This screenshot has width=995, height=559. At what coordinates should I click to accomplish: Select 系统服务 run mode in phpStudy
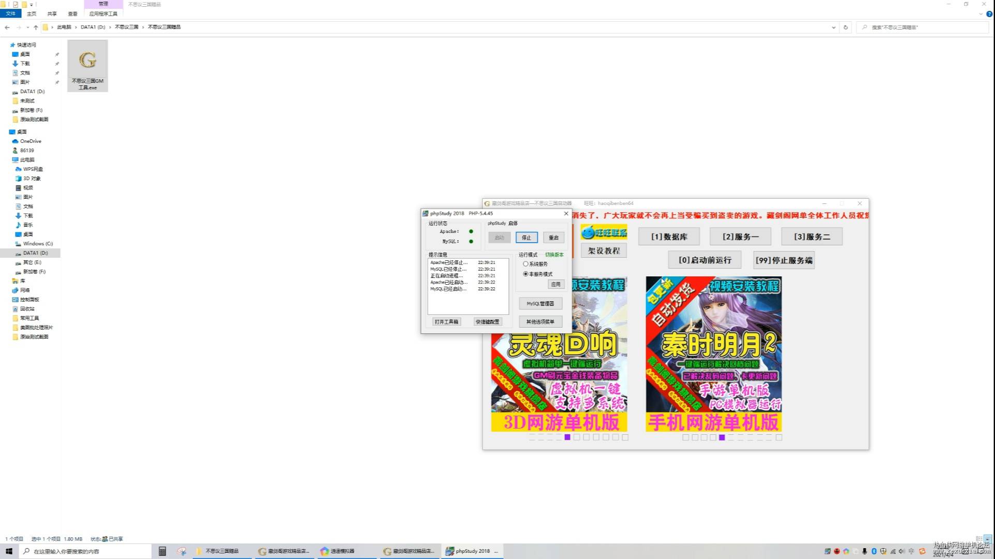click(x=535, y=264)
